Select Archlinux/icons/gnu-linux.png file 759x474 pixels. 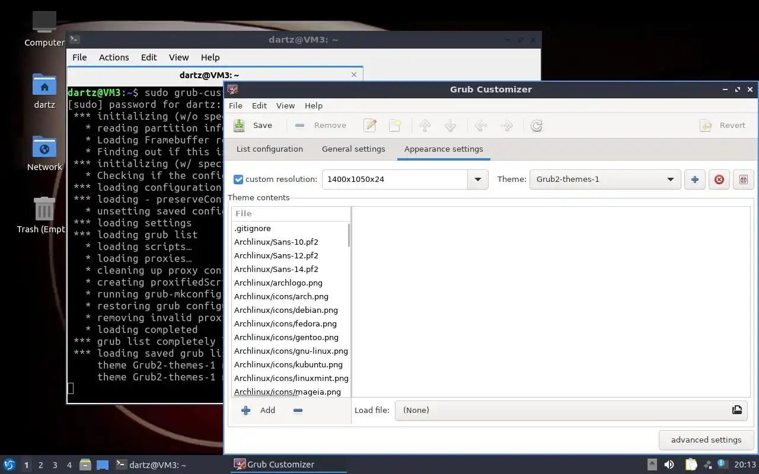(x=290, y=351)
